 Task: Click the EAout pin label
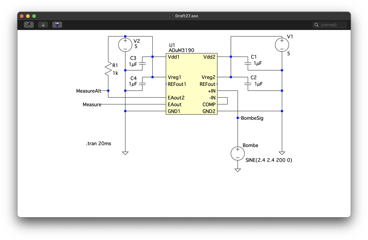pyautogui.click(x=175, y=105)
